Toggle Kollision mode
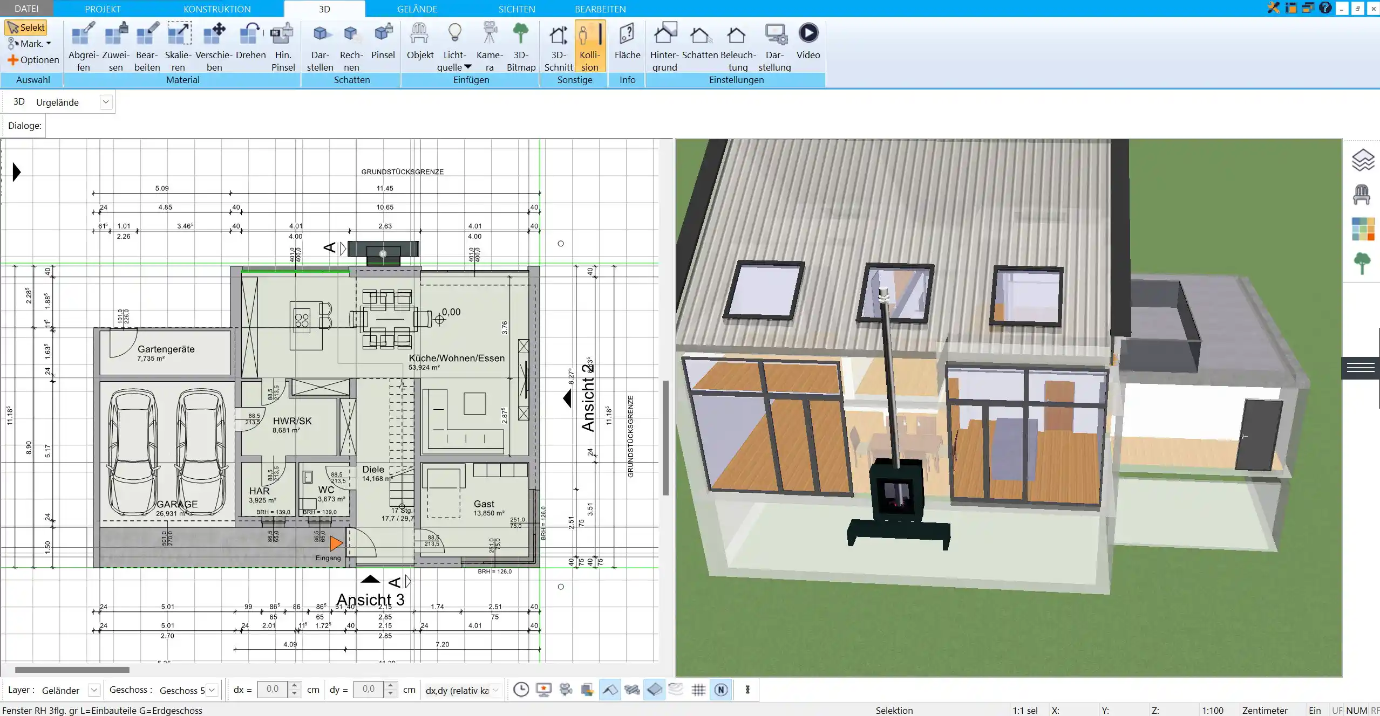This screenshot has height=716, width=1380. pyautogui.click(x=590, y=46)
